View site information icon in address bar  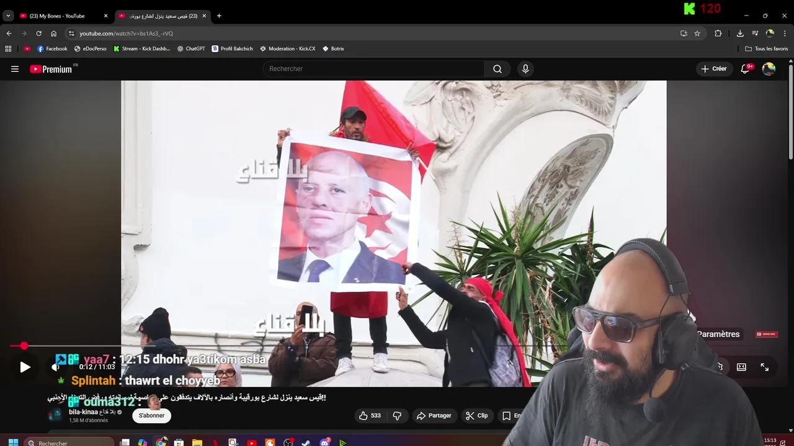(71, 33)
